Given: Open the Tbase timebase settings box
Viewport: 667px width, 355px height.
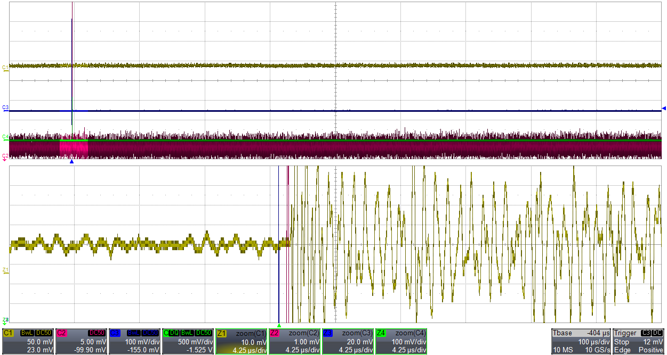Looking at the screenshot, I should coord(581,341).
